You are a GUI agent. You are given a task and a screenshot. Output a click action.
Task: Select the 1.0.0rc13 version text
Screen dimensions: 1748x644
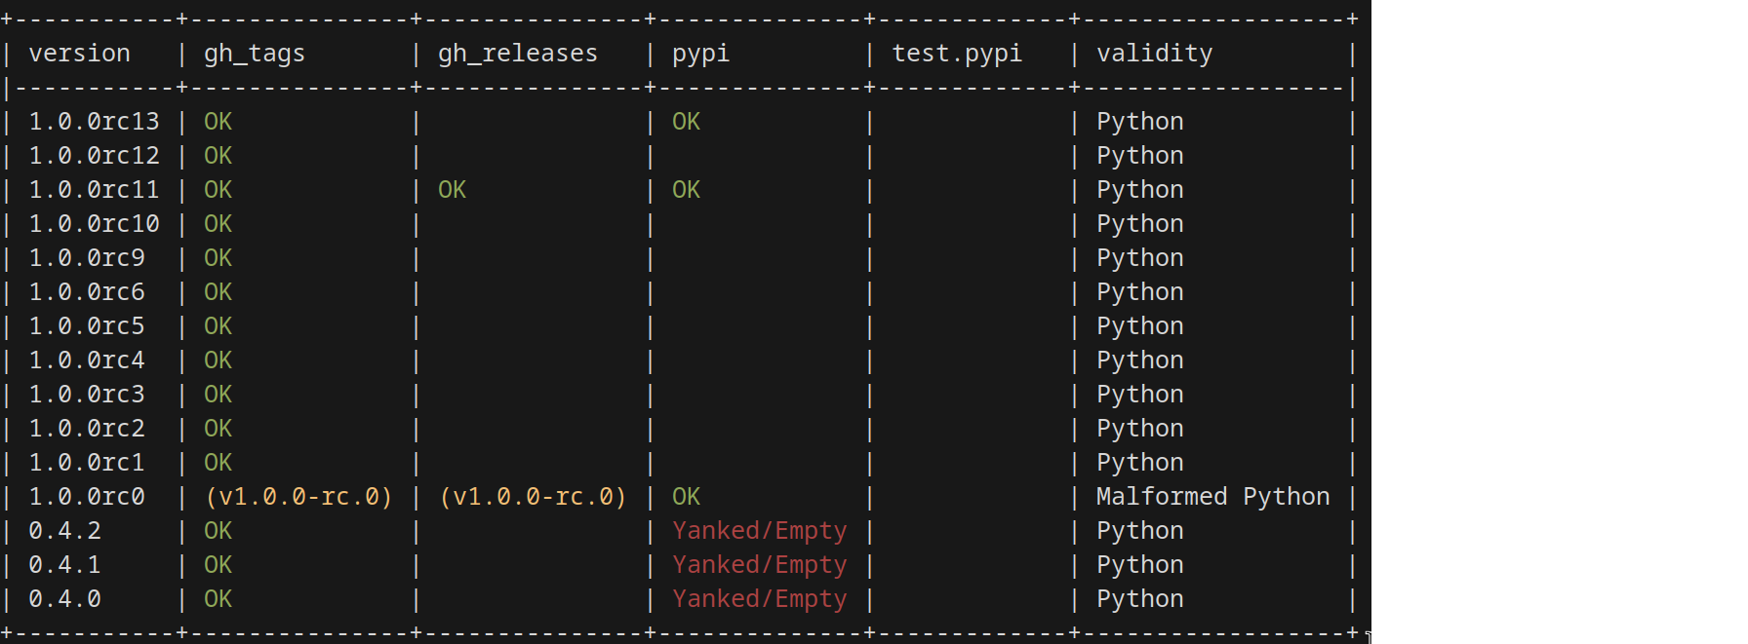(x=94, y=122)
